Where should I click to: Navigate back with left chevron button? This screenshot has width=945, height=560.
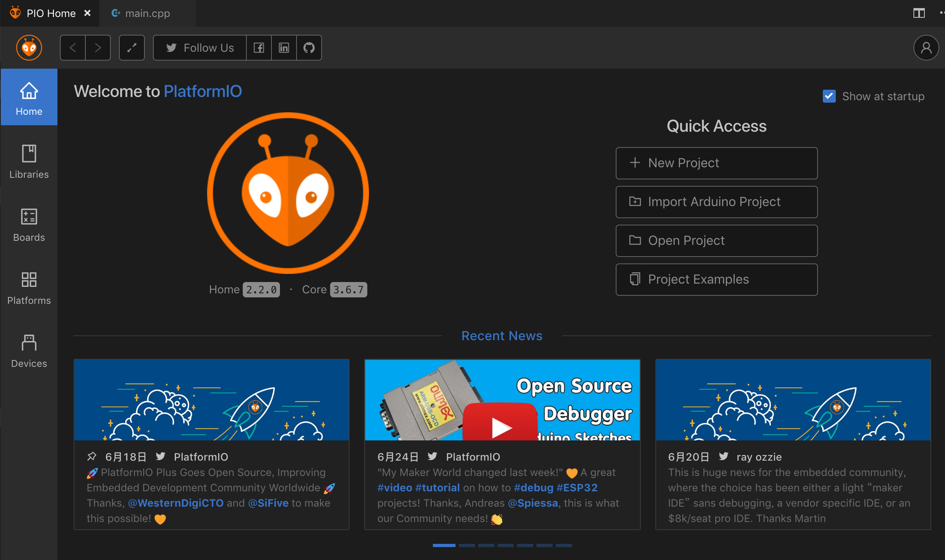click(x=73, y=48)
